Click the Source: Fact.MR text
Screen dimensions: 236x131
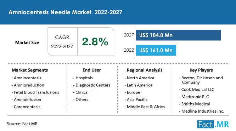[x=22, y=124]
